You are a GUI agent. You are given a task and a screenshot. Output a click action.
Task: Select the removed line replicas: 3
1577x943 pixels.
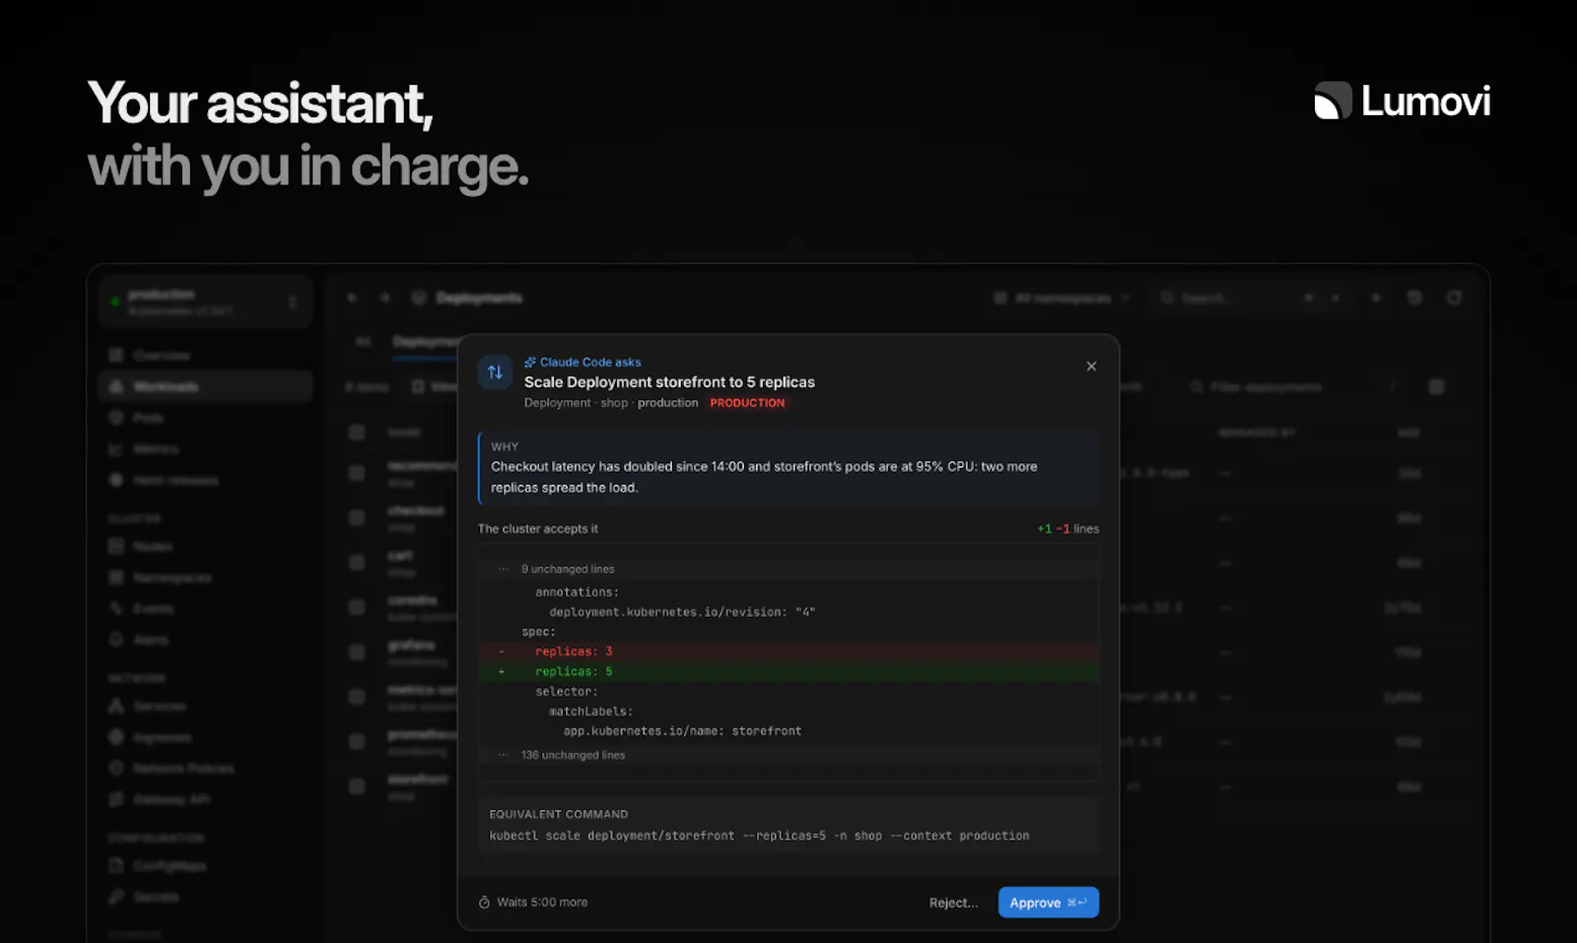[788, 651]
